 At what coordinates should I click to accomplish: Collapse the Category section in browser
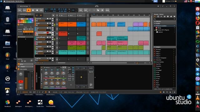tap(155, 47)
